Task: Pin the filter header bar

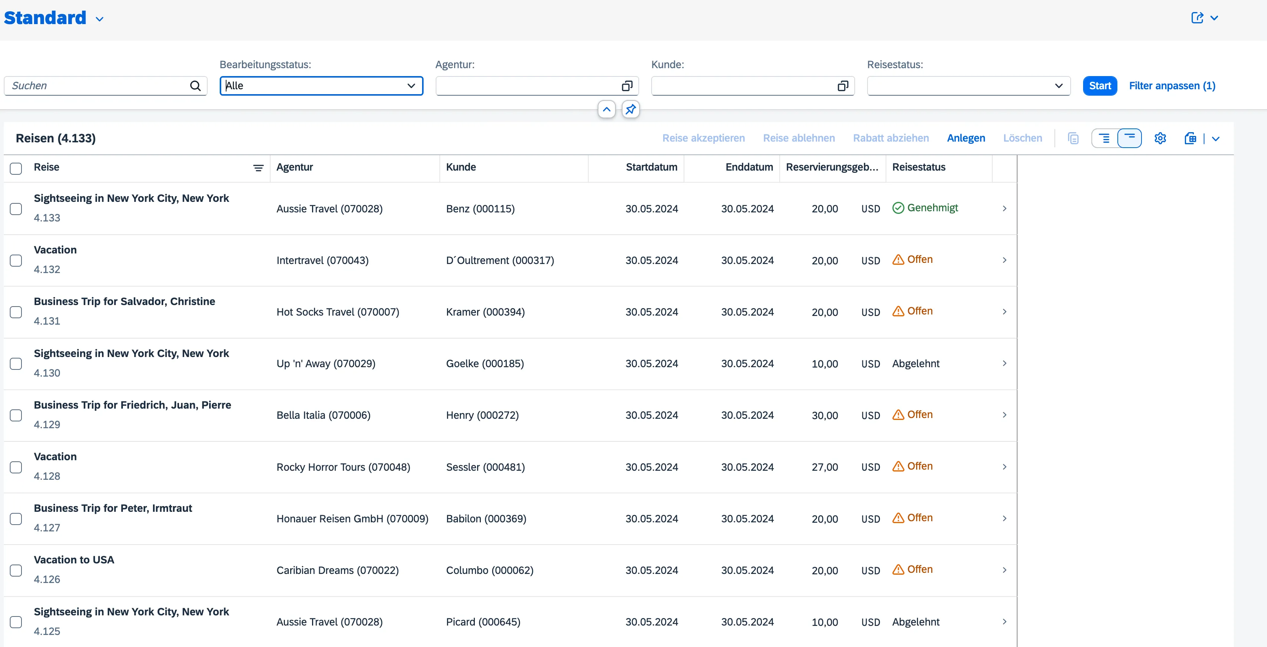Action: pyautogui.click(x=630, y=109)
